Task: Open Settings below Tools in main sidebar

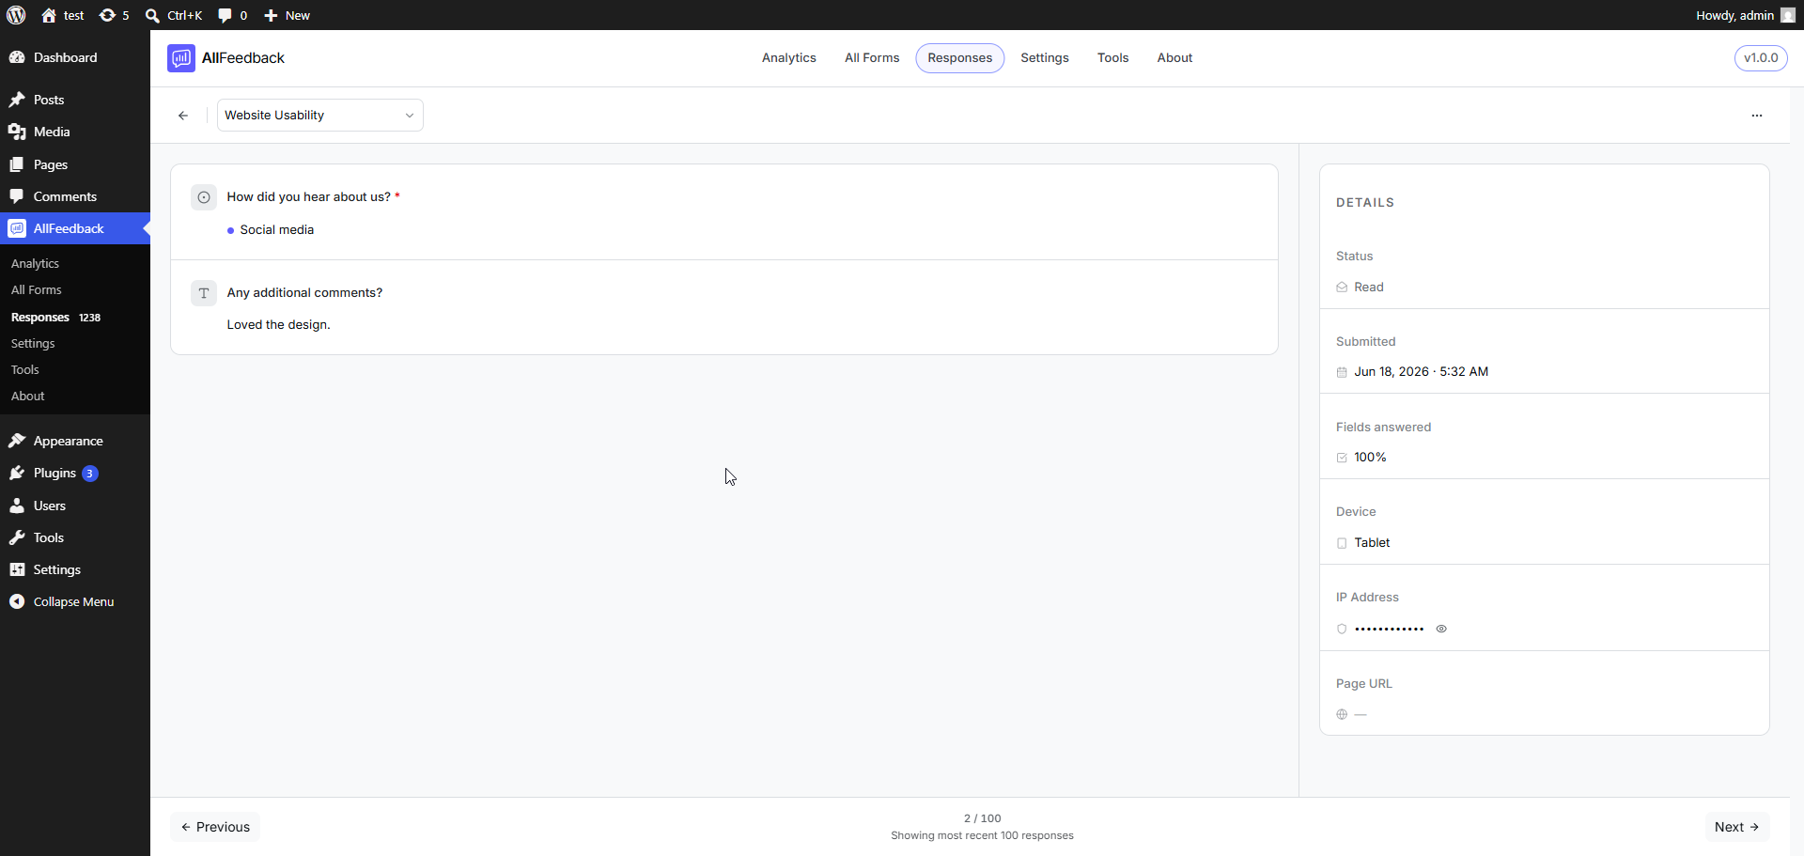Action: coord(75,569)
